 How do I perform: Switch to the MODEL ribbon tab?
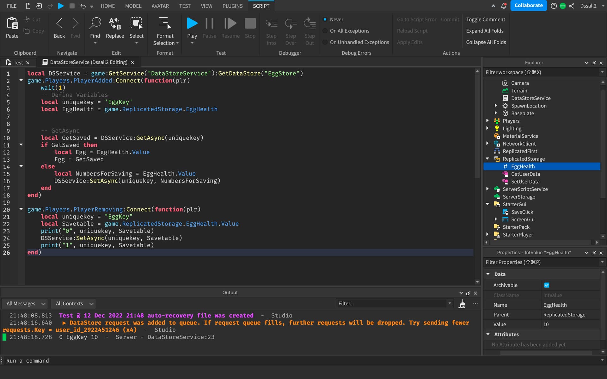click(133, 6)
